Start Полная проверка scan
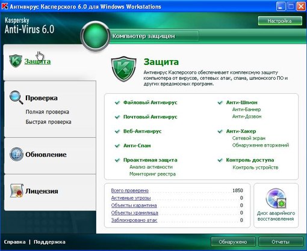 tap(48, 112)
